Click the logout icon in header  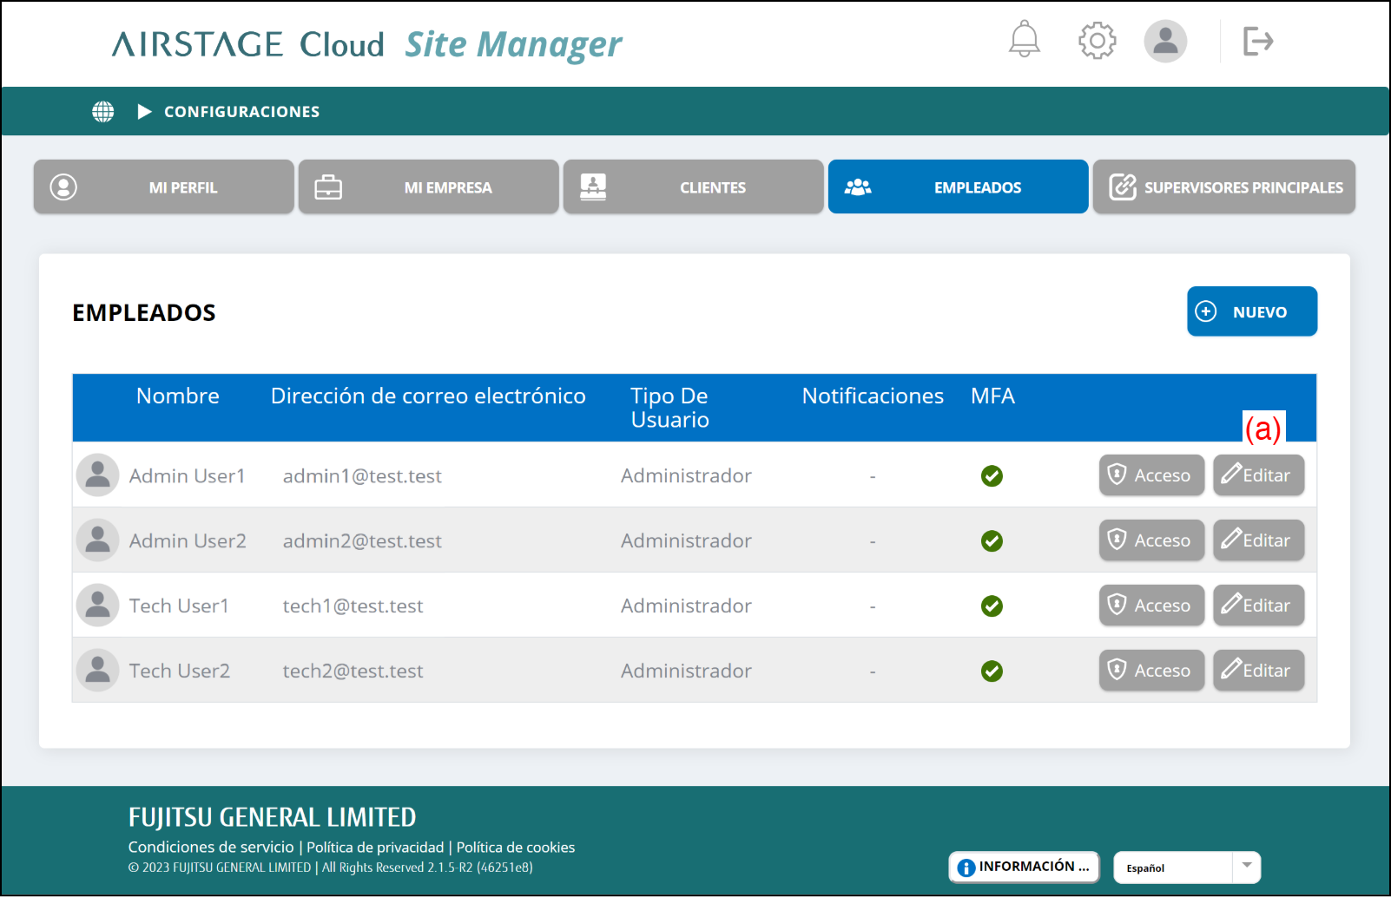[x=1257, y=41]
